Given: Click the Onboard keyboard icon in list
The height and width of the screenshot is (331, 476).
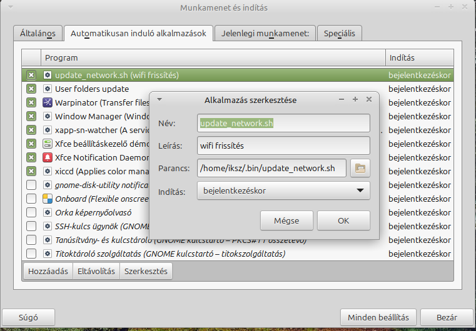Looking at the screenshot, I should pos(48,199).
